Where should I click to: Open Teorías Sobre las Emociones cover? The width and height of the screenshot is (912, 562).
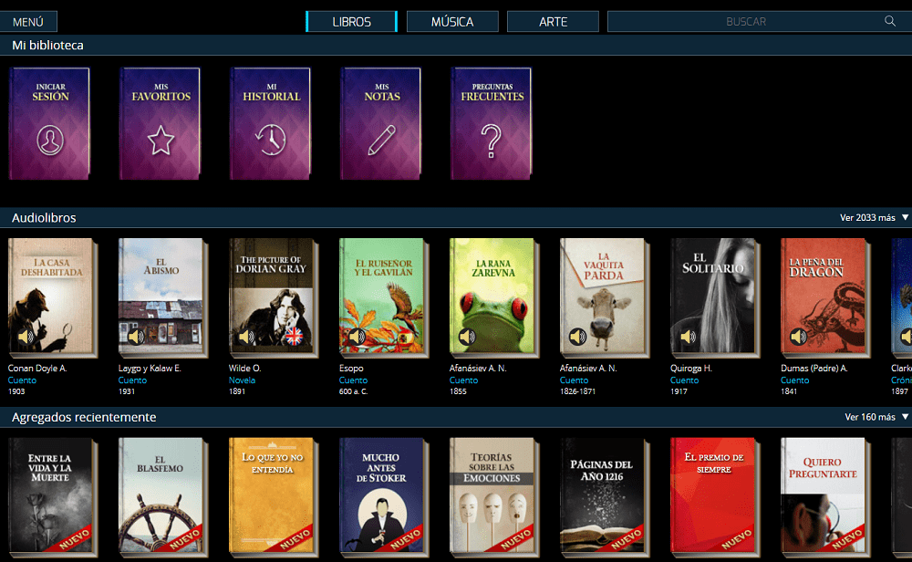(494, 495)
